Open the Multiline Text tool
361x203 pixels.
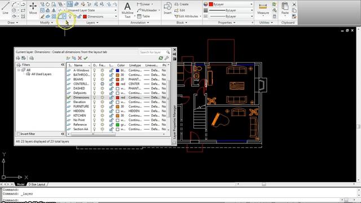(x=127, y=10)
